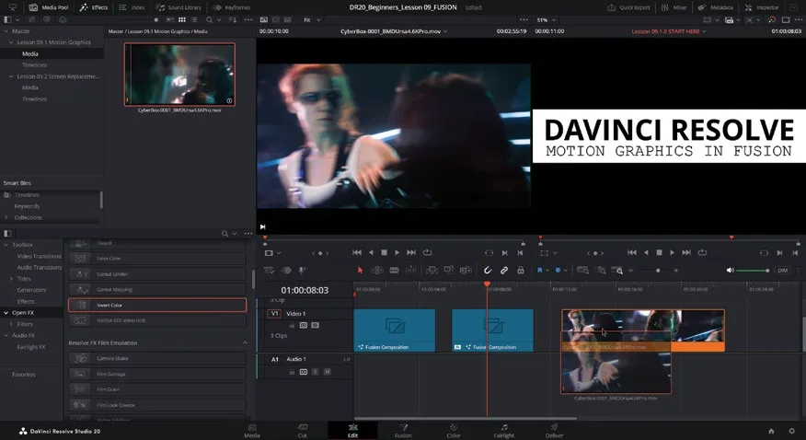Solo Audio 1 track with S button
The height and width of the screenshot is (440, 806).
coord(315,372)
